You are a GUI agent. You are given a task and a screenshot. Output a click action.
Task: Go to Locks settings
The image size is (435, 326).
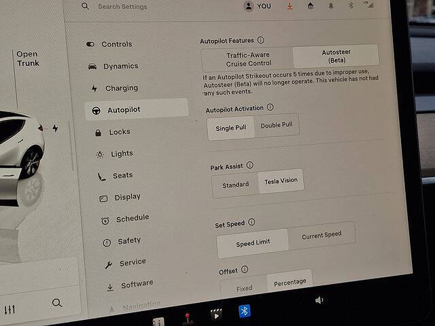[119, 132]
